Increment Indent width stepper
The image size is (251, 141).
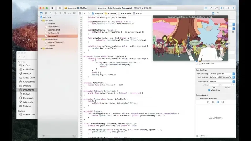click(234, 84)
